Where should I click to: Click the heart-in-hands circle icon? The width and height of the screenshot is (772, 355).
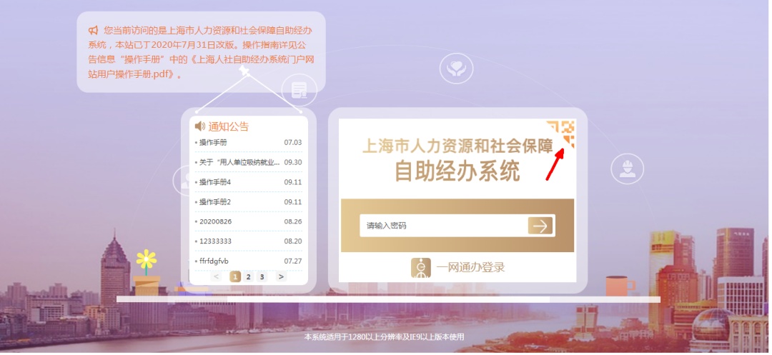click(456, 69)
